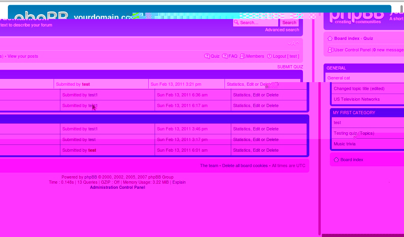Click the home icon beside Board index ‹ Quiz

(330, 38)
